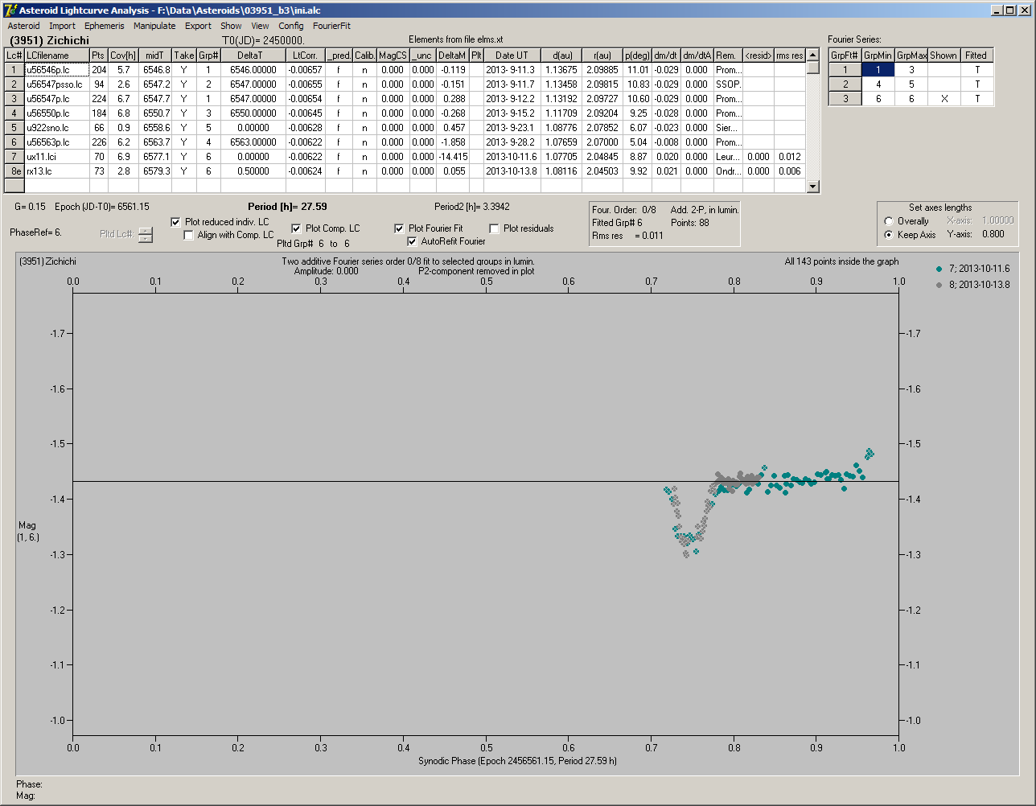Viewport: 1036px width, 806px height.
Task: Open the Asteroid menu
Action: [x=23, y=26]
